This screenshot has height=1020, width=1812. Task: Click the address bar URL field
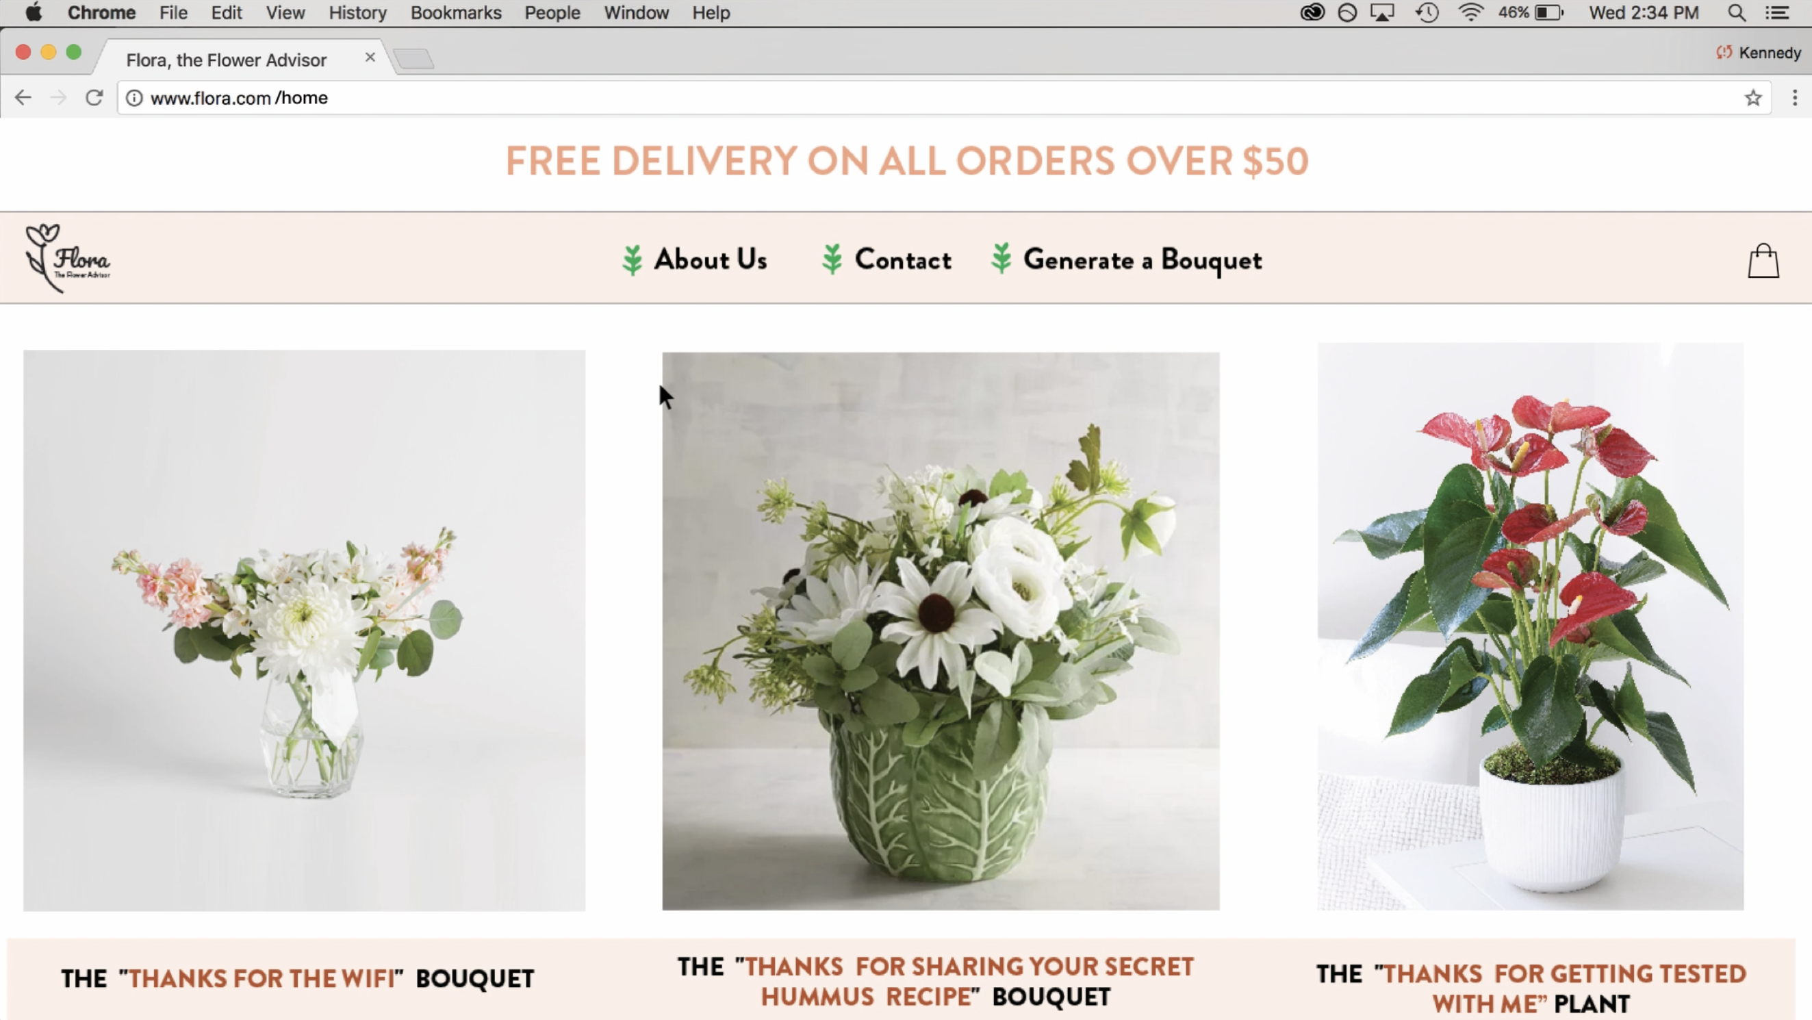(x=943, y=98)
